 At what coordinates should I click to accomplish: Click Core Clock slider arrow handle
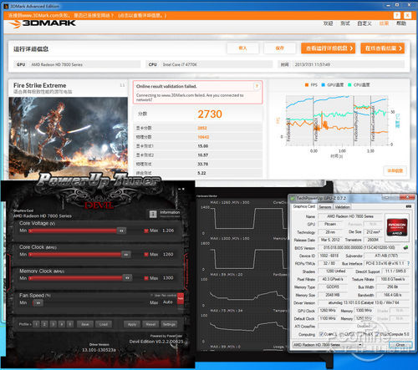[126, 255]
